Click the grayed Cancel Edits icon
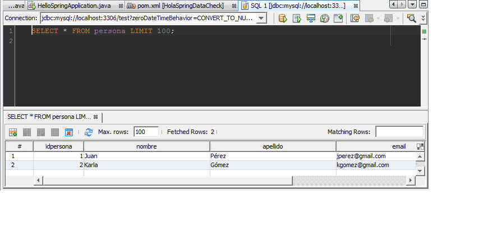 [55, 132]
